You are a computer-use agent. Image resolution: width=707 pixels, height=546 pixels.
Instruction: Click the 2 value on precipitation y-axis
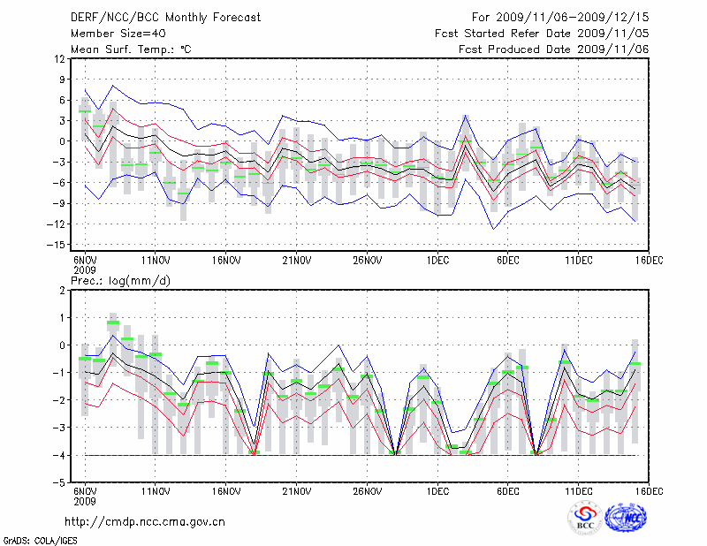62,290
